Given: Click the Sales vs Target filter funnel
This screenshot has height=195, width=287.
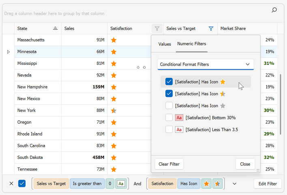Looking at the screenshot, I should pos(211,29).
